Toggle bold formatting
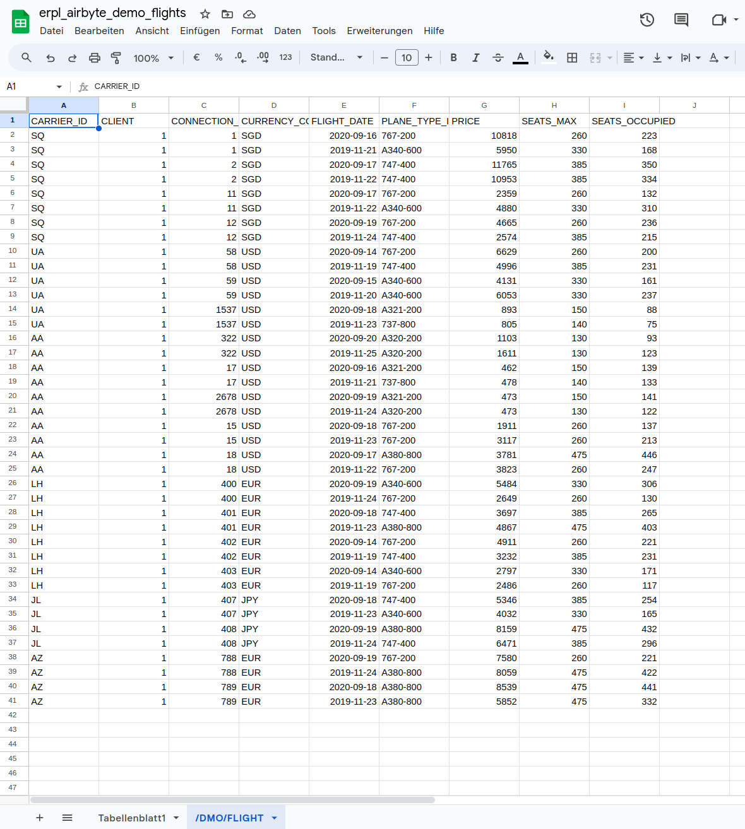745x829 pixels. [453, 57]
